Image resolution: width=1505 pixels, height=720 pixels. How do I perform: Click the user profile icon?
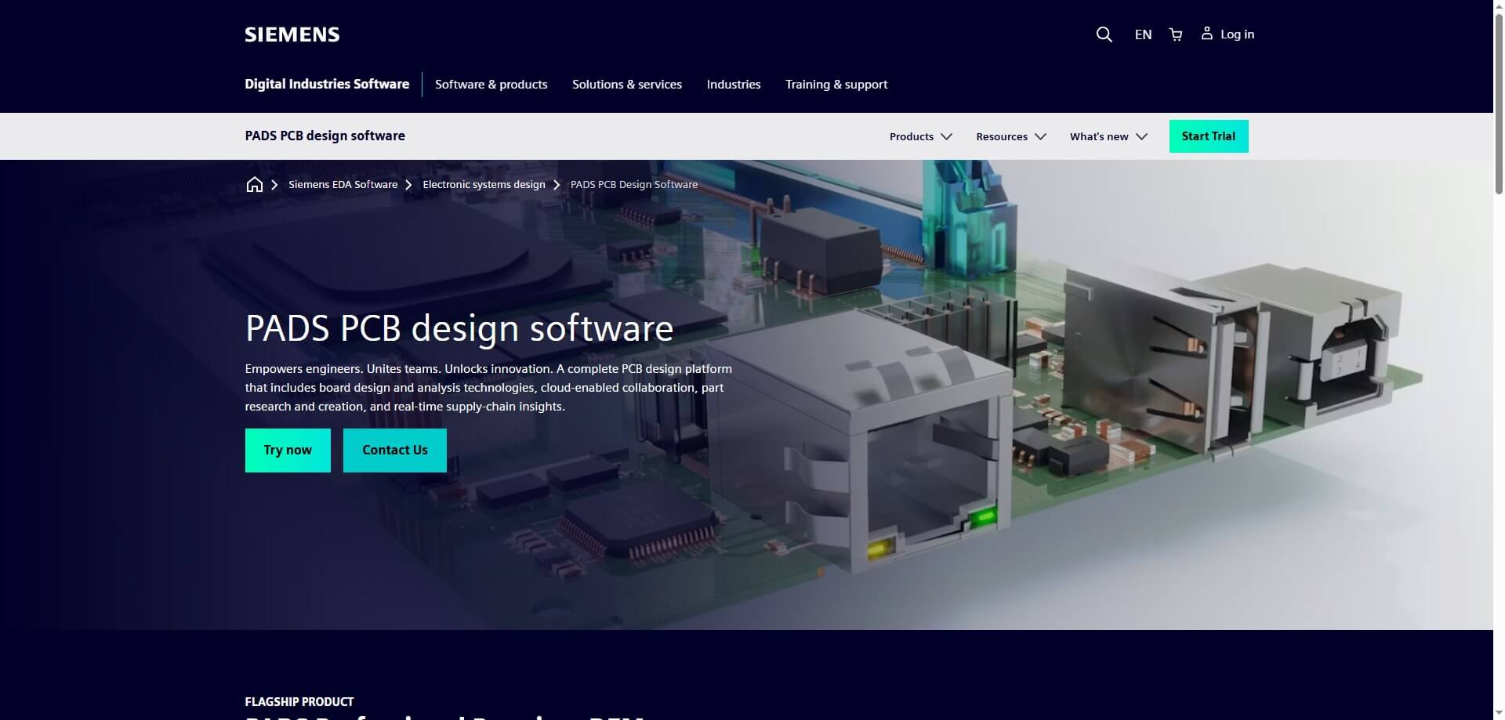click(1206, 33)
